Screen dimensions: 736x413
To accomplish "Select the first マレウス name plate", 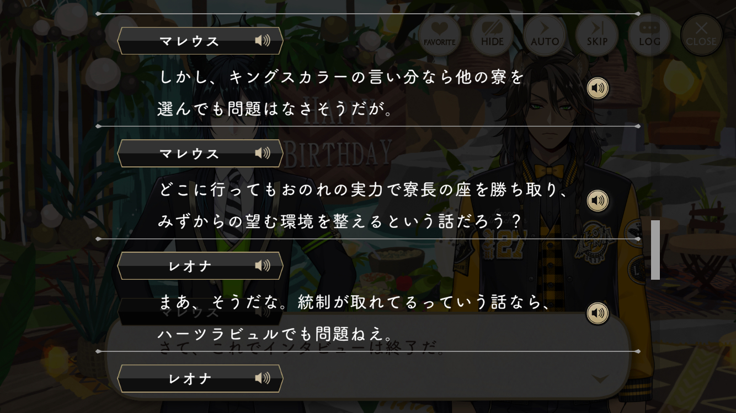I will 200,41.
